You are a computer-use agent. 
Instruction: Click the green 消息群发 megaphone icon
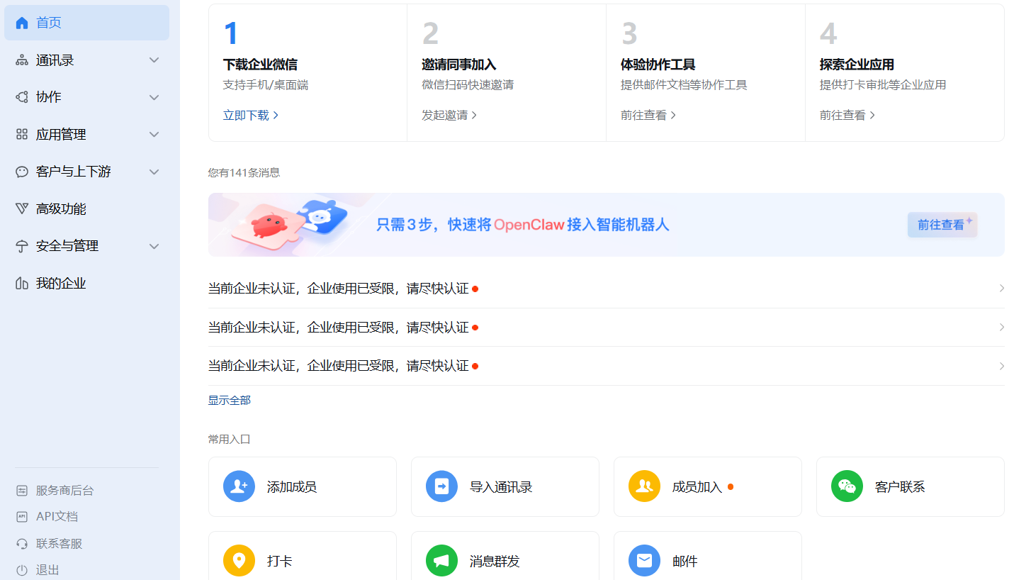(x=441, y=561)
